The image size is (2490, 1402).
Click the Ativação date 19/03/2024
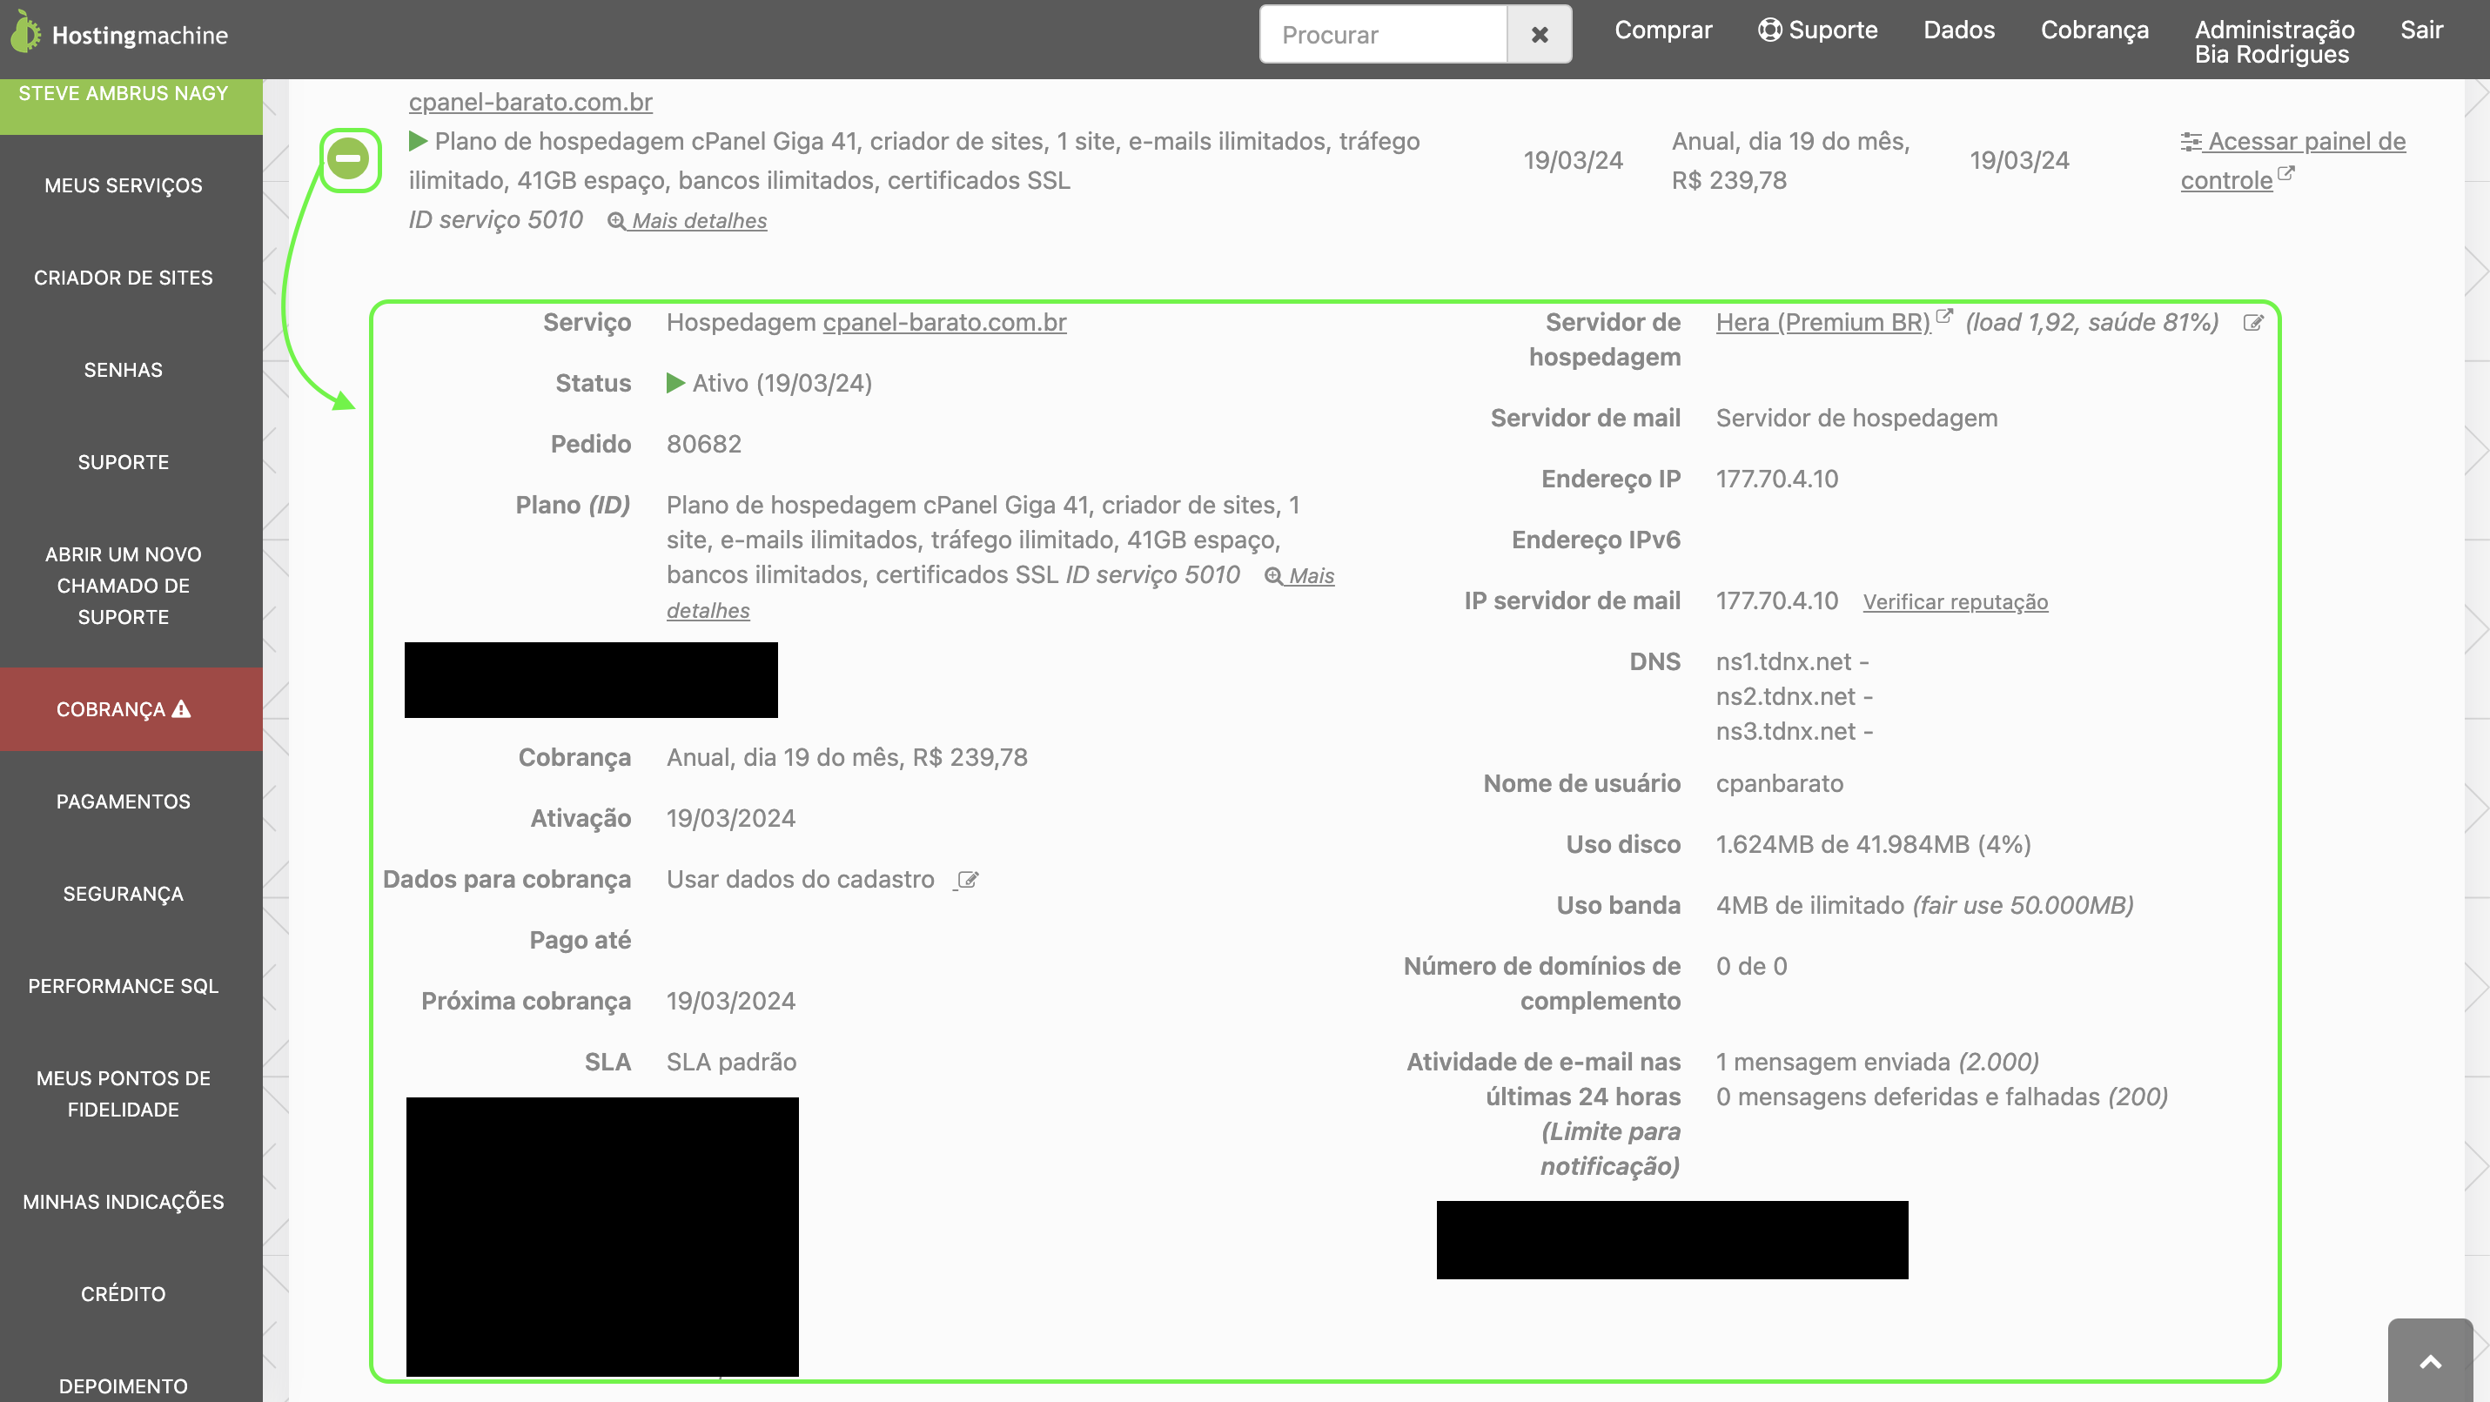coord(731,818)
